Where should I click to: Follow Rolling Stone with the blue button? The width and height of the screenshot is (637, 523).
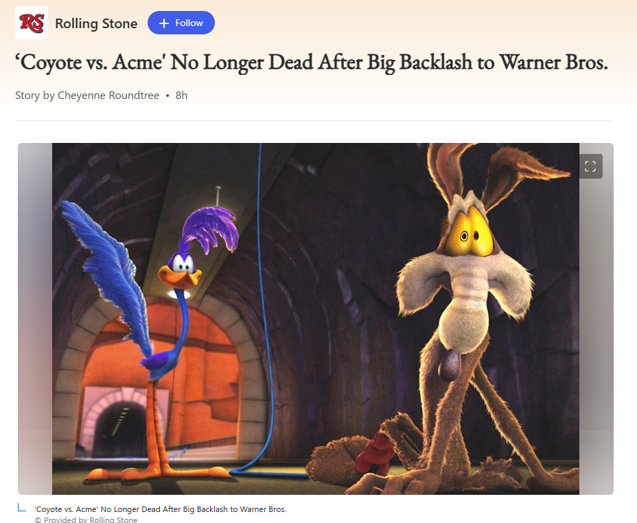pos(181,23)
